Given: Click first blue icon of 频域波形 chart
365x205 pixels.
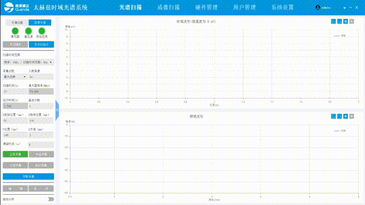Looking at the screenshot, I should point(333,116).
